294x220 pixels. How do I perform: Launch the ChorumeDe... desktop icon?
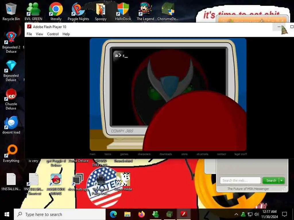(x=168, y=11)
